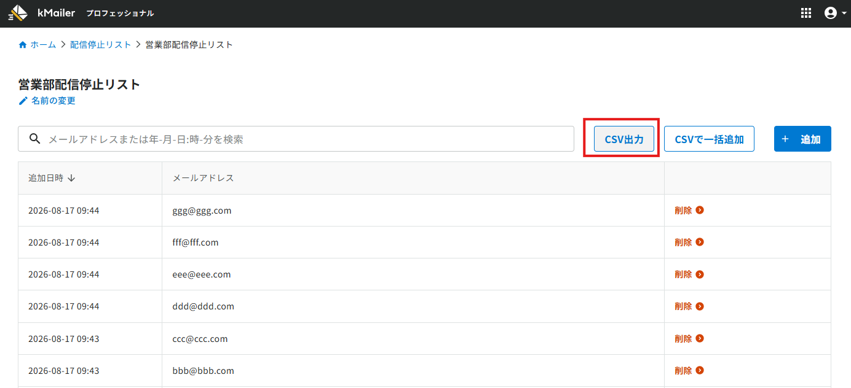
Task: Open the ホーム breadcrumb link
Action: pos(43,45)
